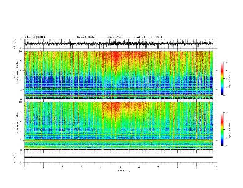Click the "6" kHz tick on the ch.1 axis
This screenshot has height=188, width=243.
point(21,70)
